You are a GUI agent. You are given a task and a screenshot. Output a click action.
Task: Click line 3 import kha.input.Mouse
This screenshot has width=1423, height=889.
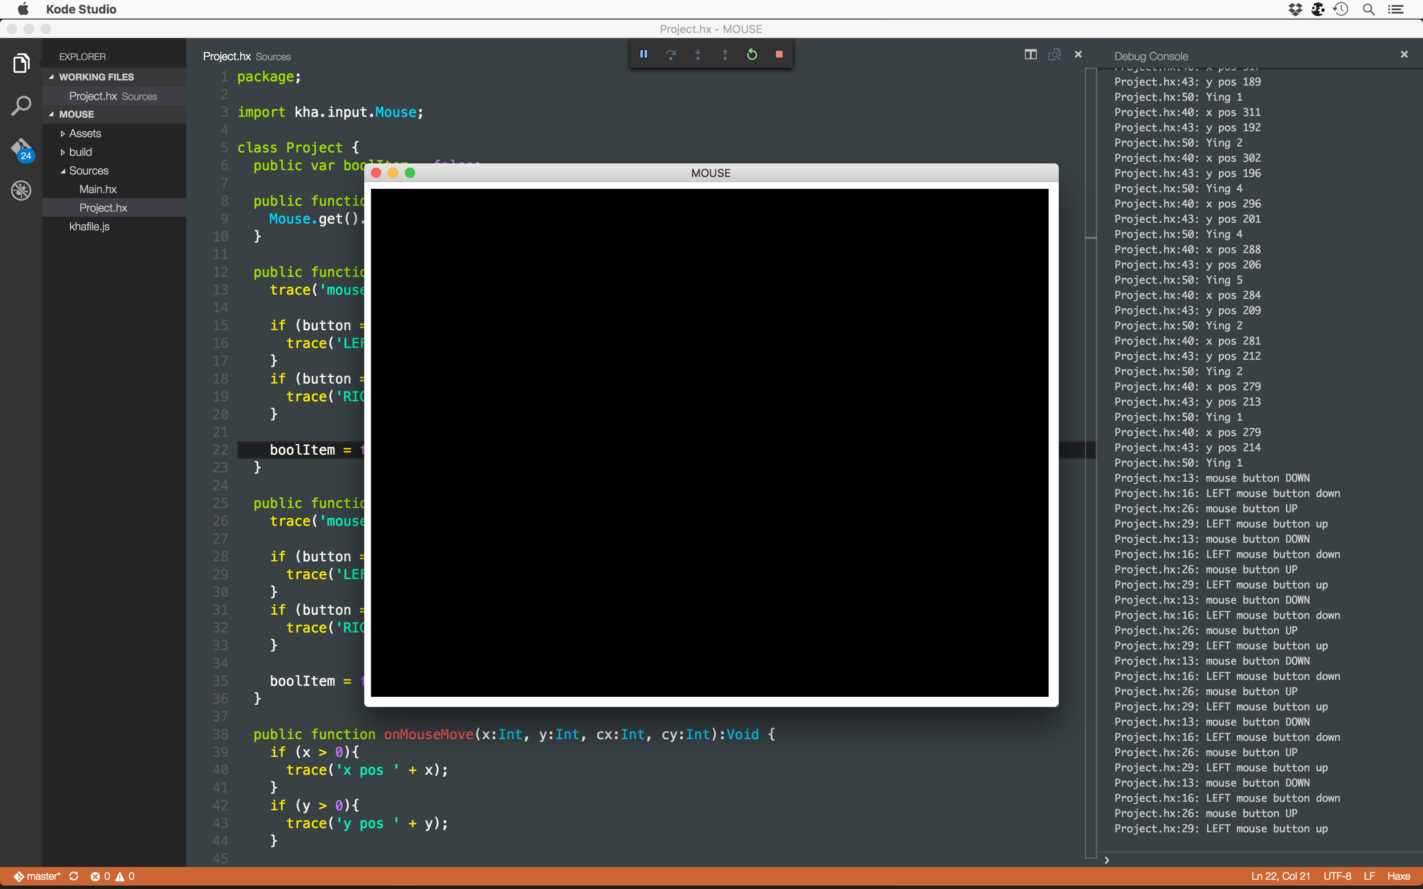(330, 112)
